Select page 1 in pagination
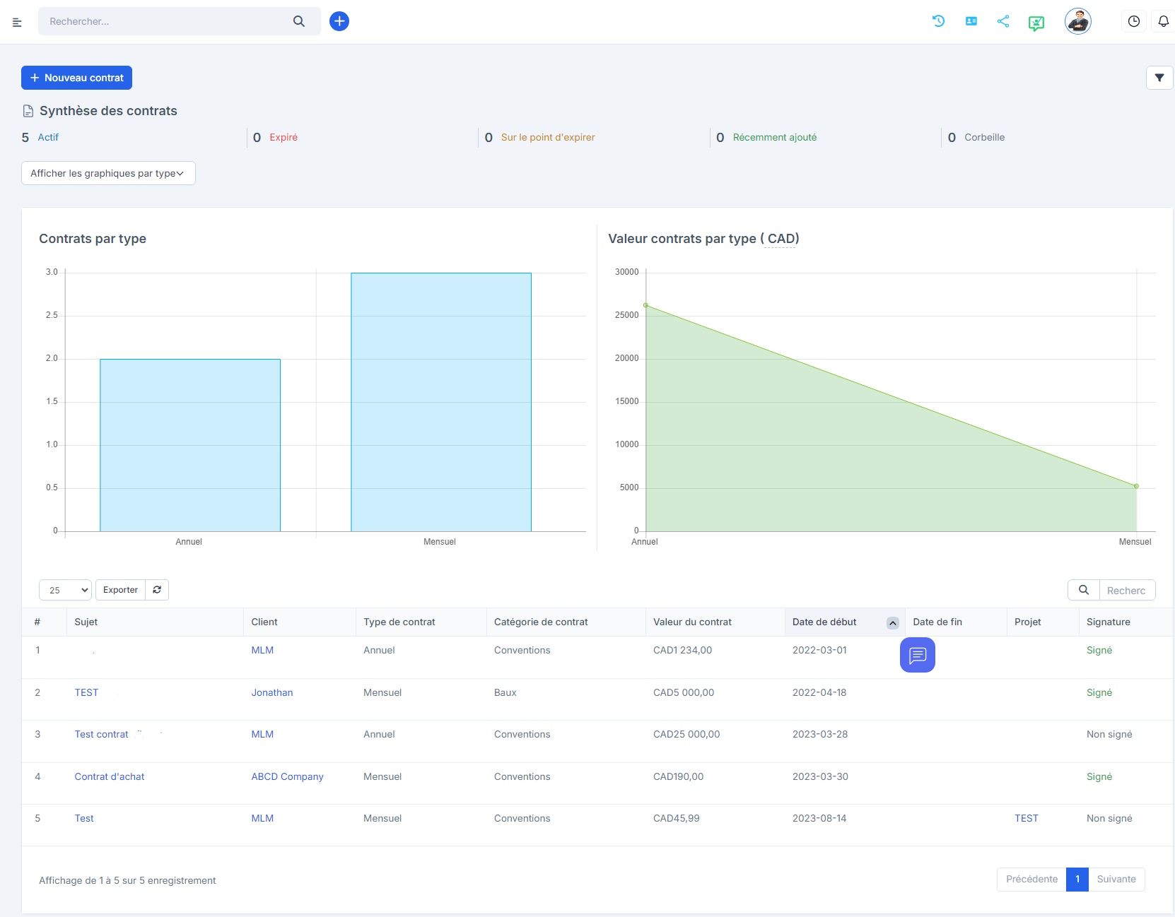 click(x=1077, y=880)
